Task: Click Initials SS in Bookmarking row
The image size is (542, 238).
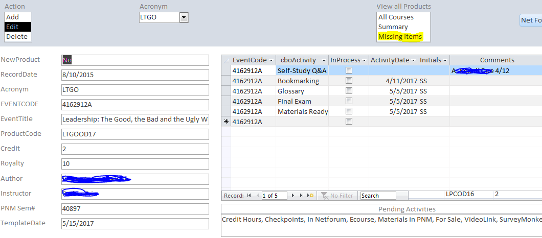Action: tap(434, 81)
